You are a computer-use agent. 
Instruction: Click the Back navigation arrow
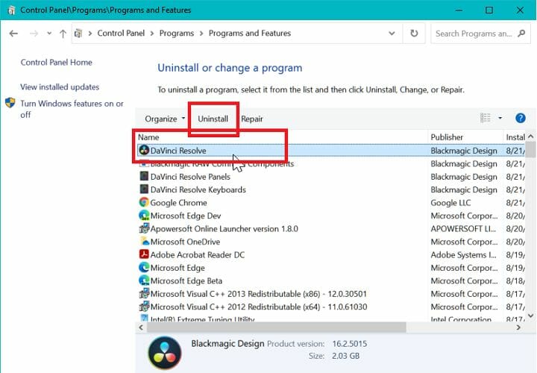point(13,34)
